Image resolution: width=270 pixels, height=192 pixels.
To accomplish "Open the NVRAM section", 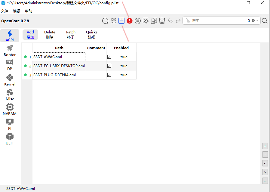I will (x=10, y=110).
